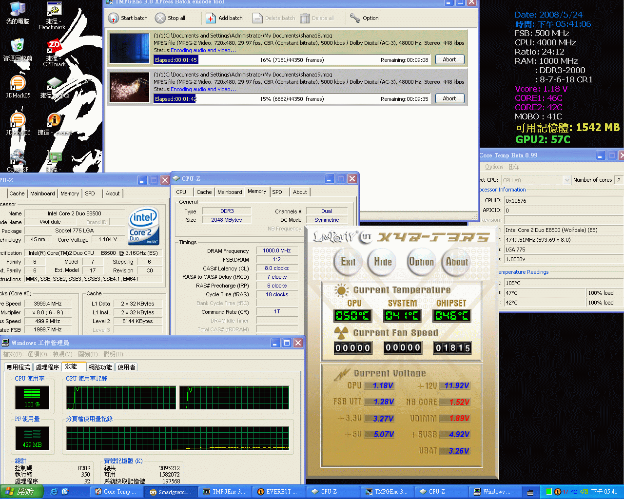
Task: Click Option in the Smartguardian panel
Action: pyautogui.click(x=421, y=262)
